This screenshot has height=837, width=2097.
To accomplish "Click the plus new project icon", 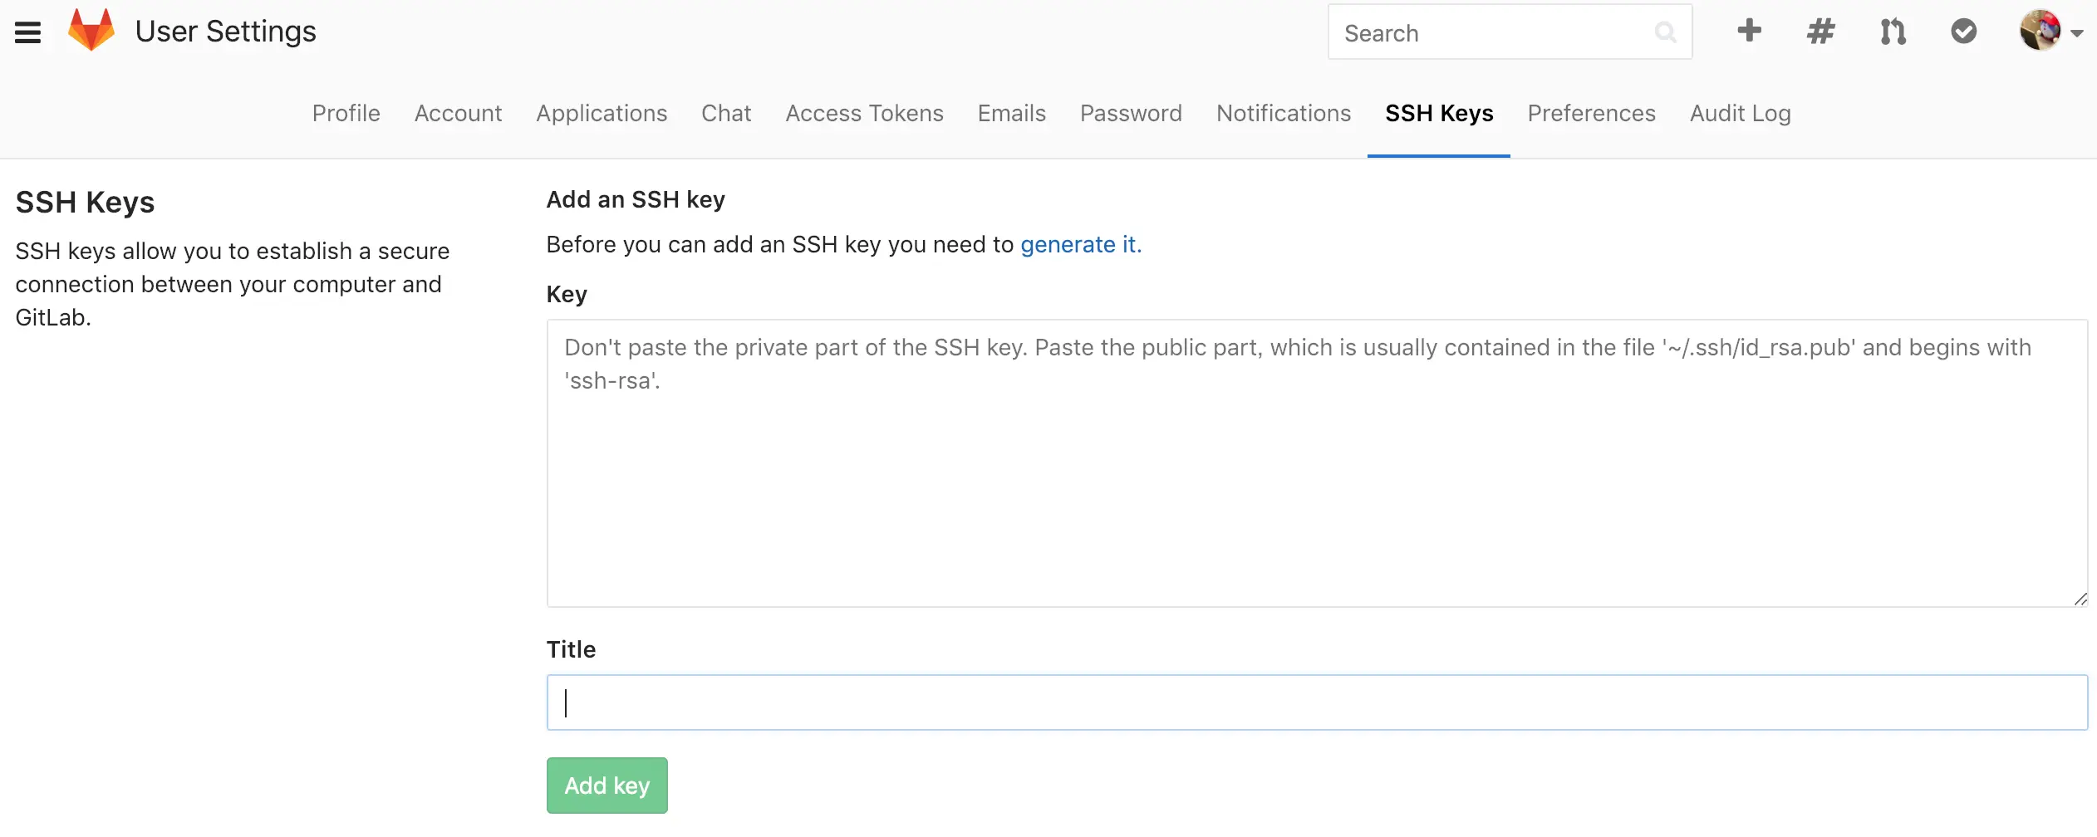I will pyautogui.click(x=1749, y=31).
